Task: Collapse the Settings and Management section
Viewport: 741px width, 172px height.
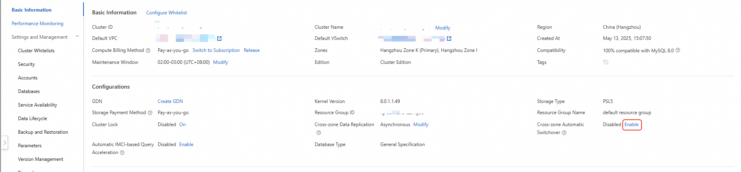Action: click(77, 37)
